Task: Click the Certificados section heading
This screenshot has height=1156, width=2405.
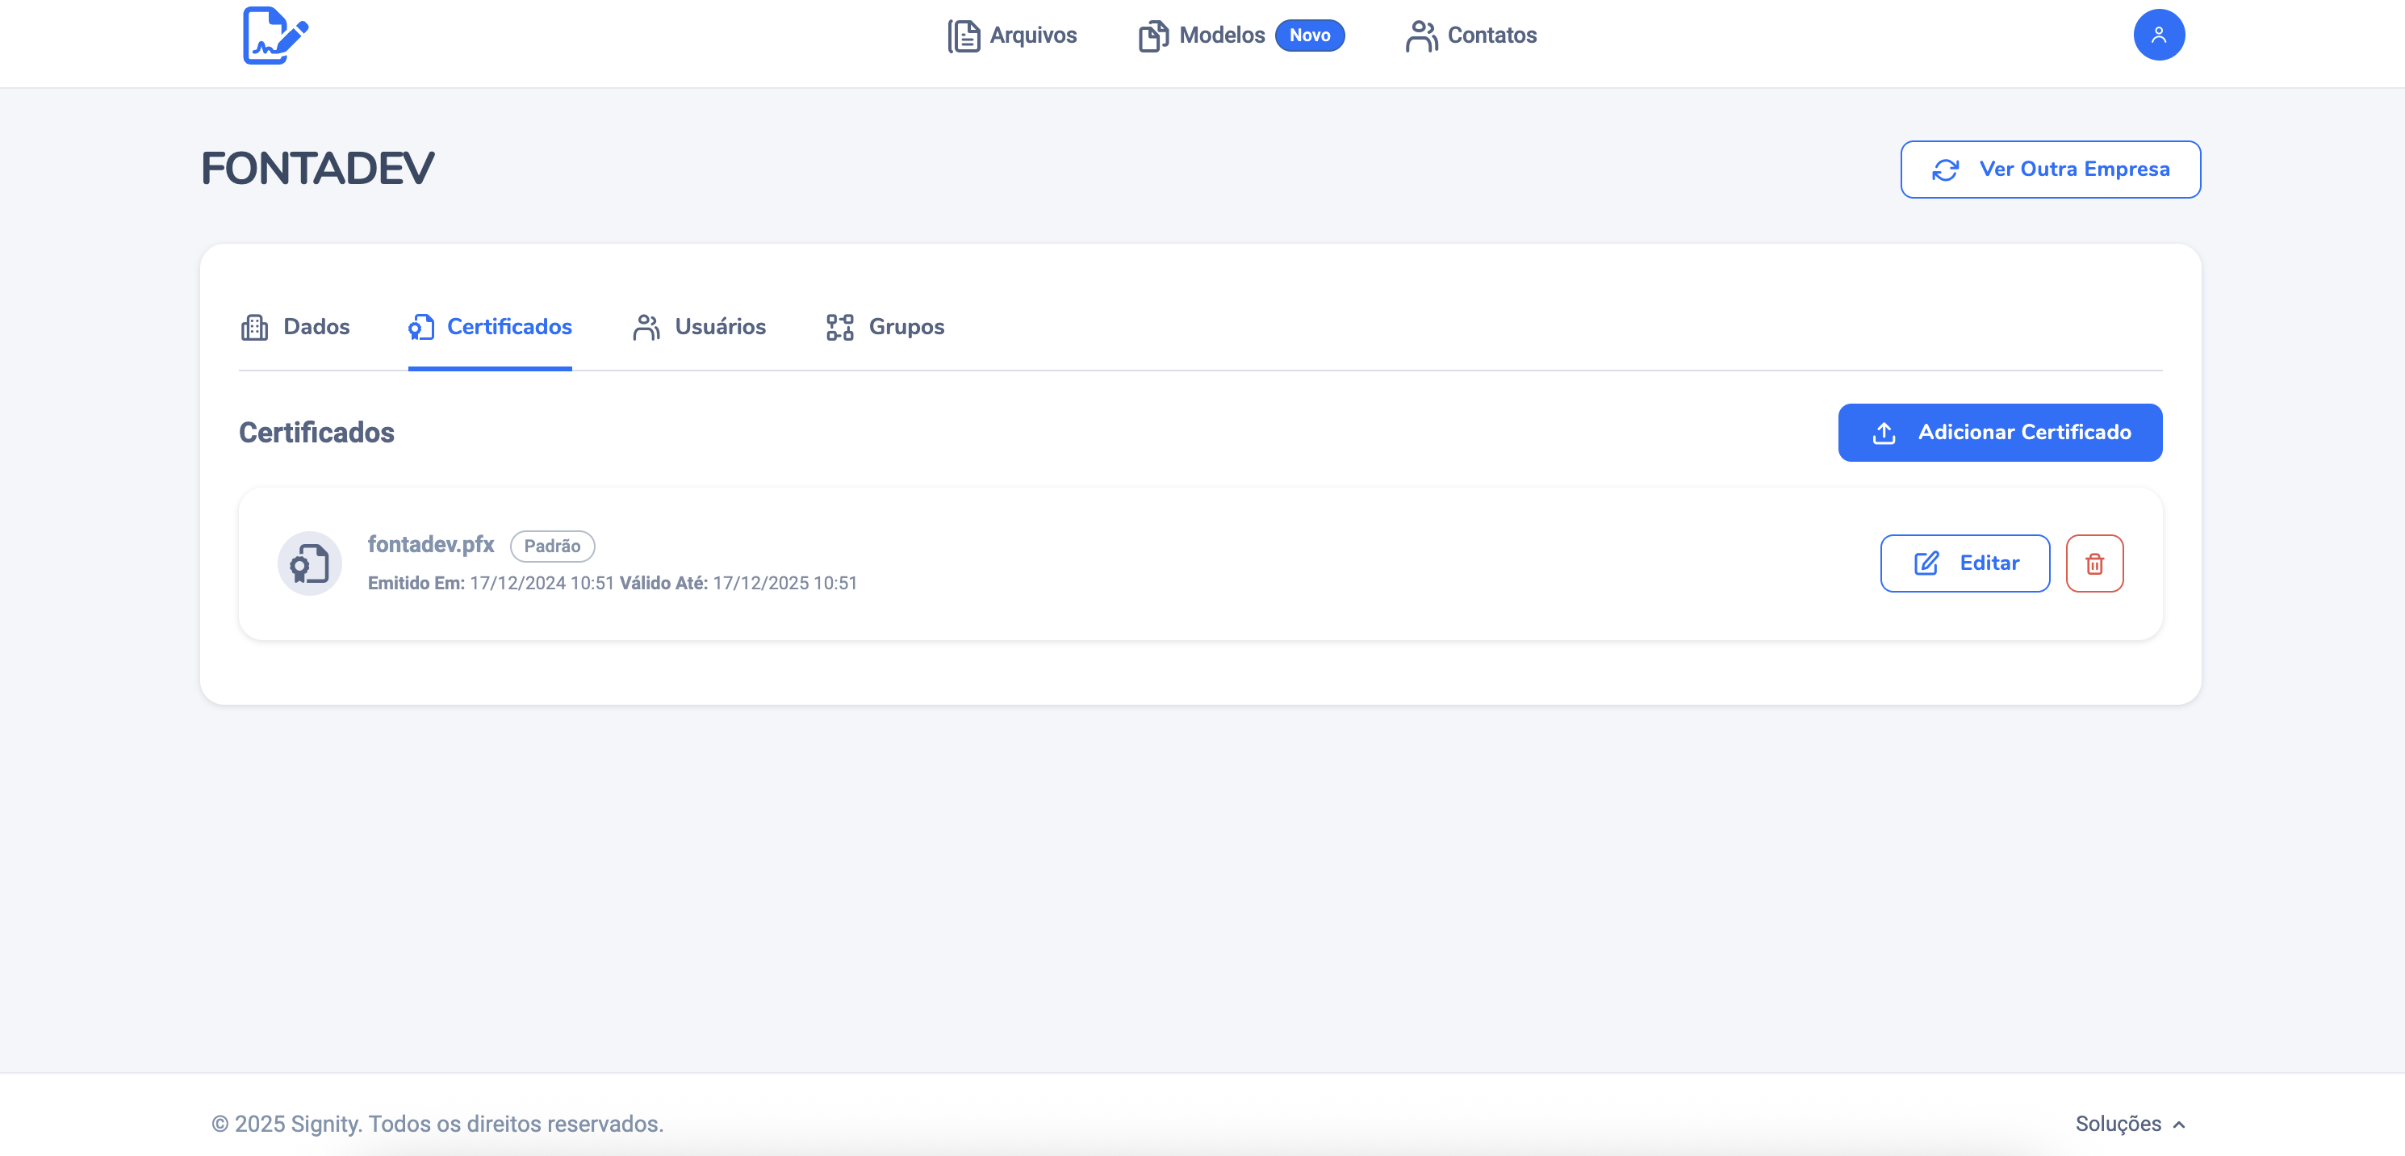Action: (x=316, y=433)
